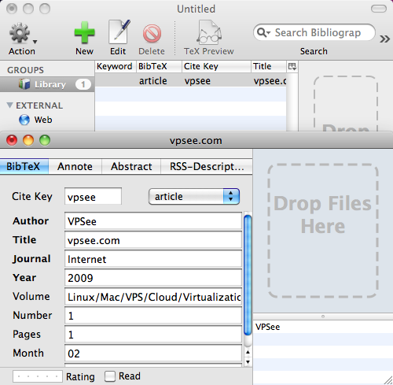
Task: Click the Pages field
Action: click(x=153, y=335)
